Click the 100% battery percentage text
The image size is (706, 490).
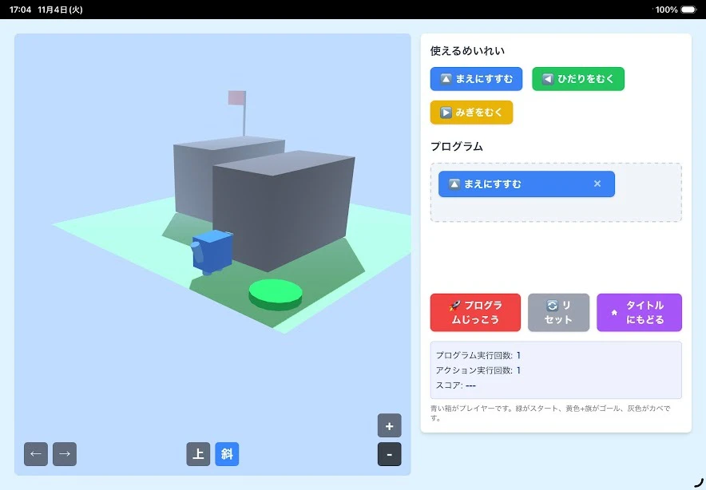coord(666,10)
